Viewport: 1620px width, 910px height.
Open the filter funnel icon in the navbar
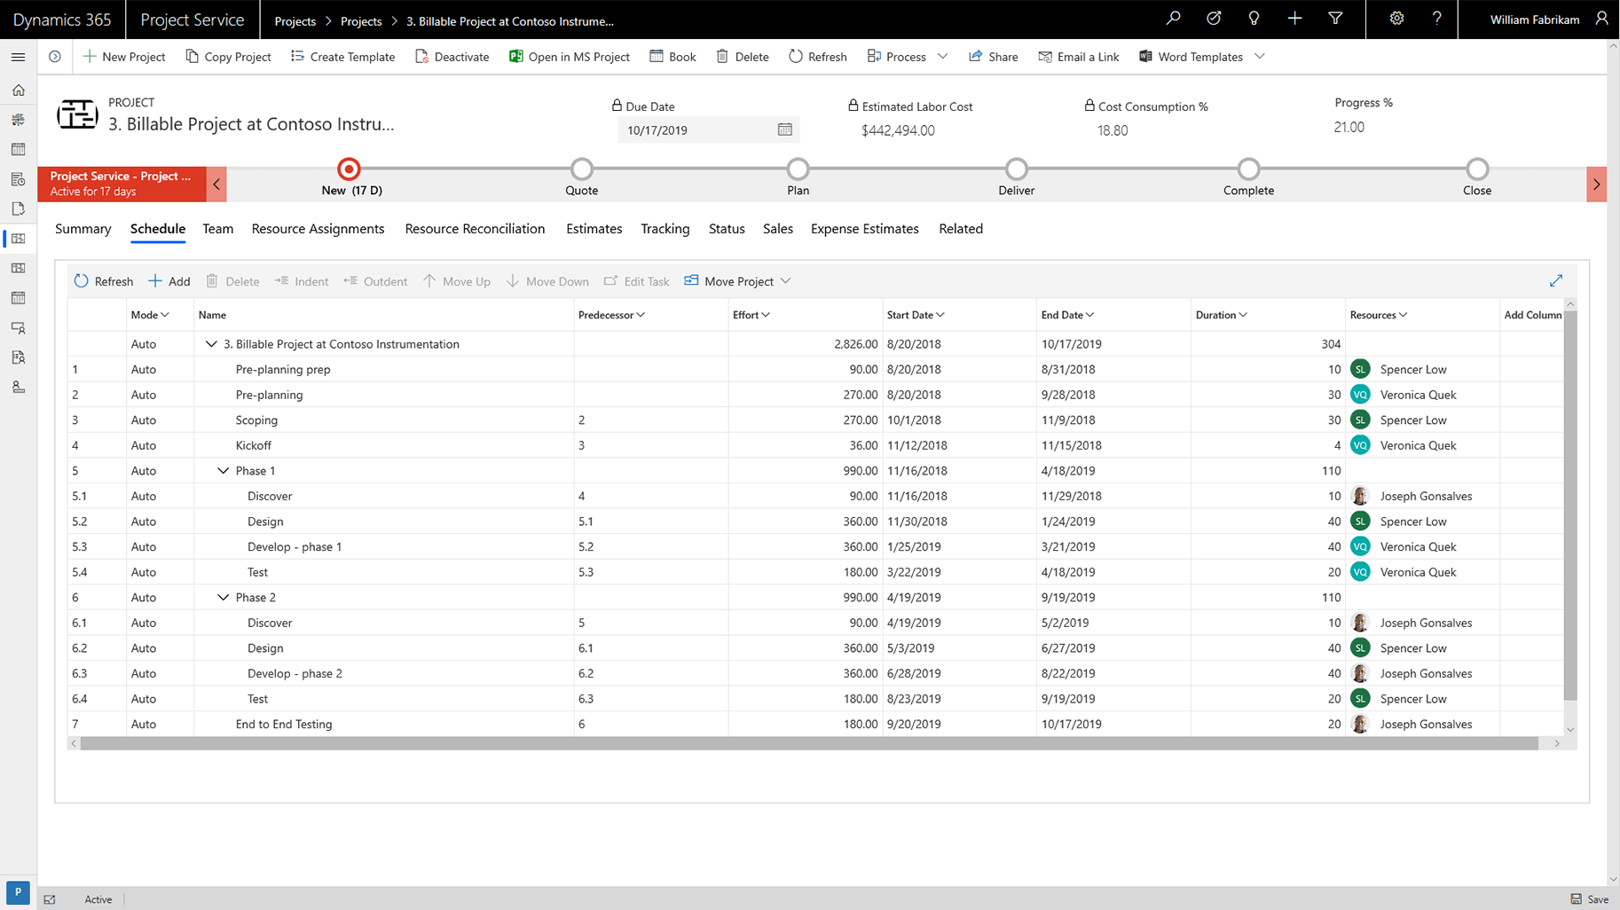pos(1335,18)
